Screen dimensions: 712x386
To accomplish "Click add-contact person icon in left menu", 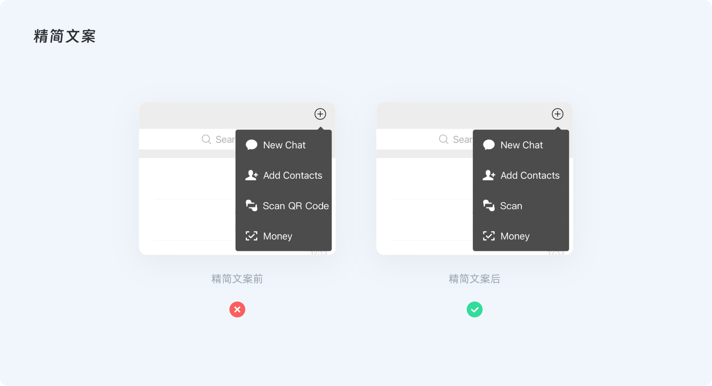I will (252, 175).
